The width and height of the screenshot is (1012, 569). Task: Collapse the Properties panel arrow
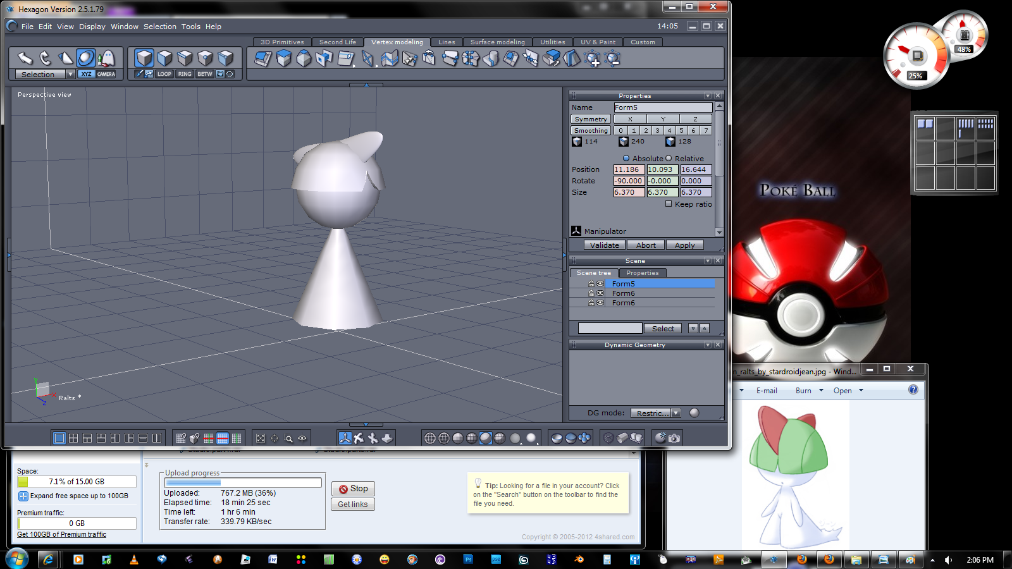click(x=708, y=96)
